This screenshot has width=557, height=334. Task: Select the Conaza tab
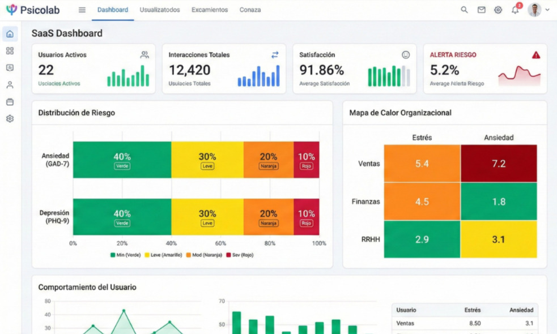pos(250,10)
